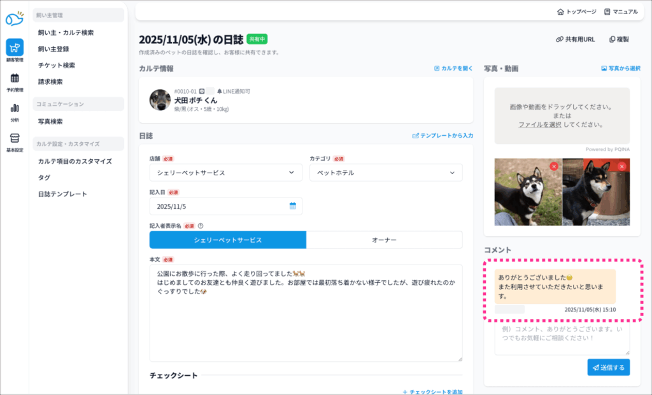652x395 pixels.
Task: Remove the second dog photo
Action: [x=622, y=166]
